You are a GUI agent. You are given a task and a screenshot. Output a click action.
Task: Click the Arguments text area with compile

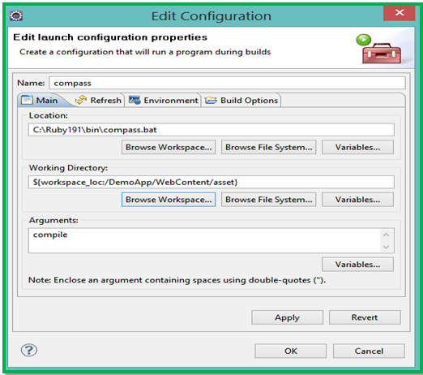[x=204, y=240]
